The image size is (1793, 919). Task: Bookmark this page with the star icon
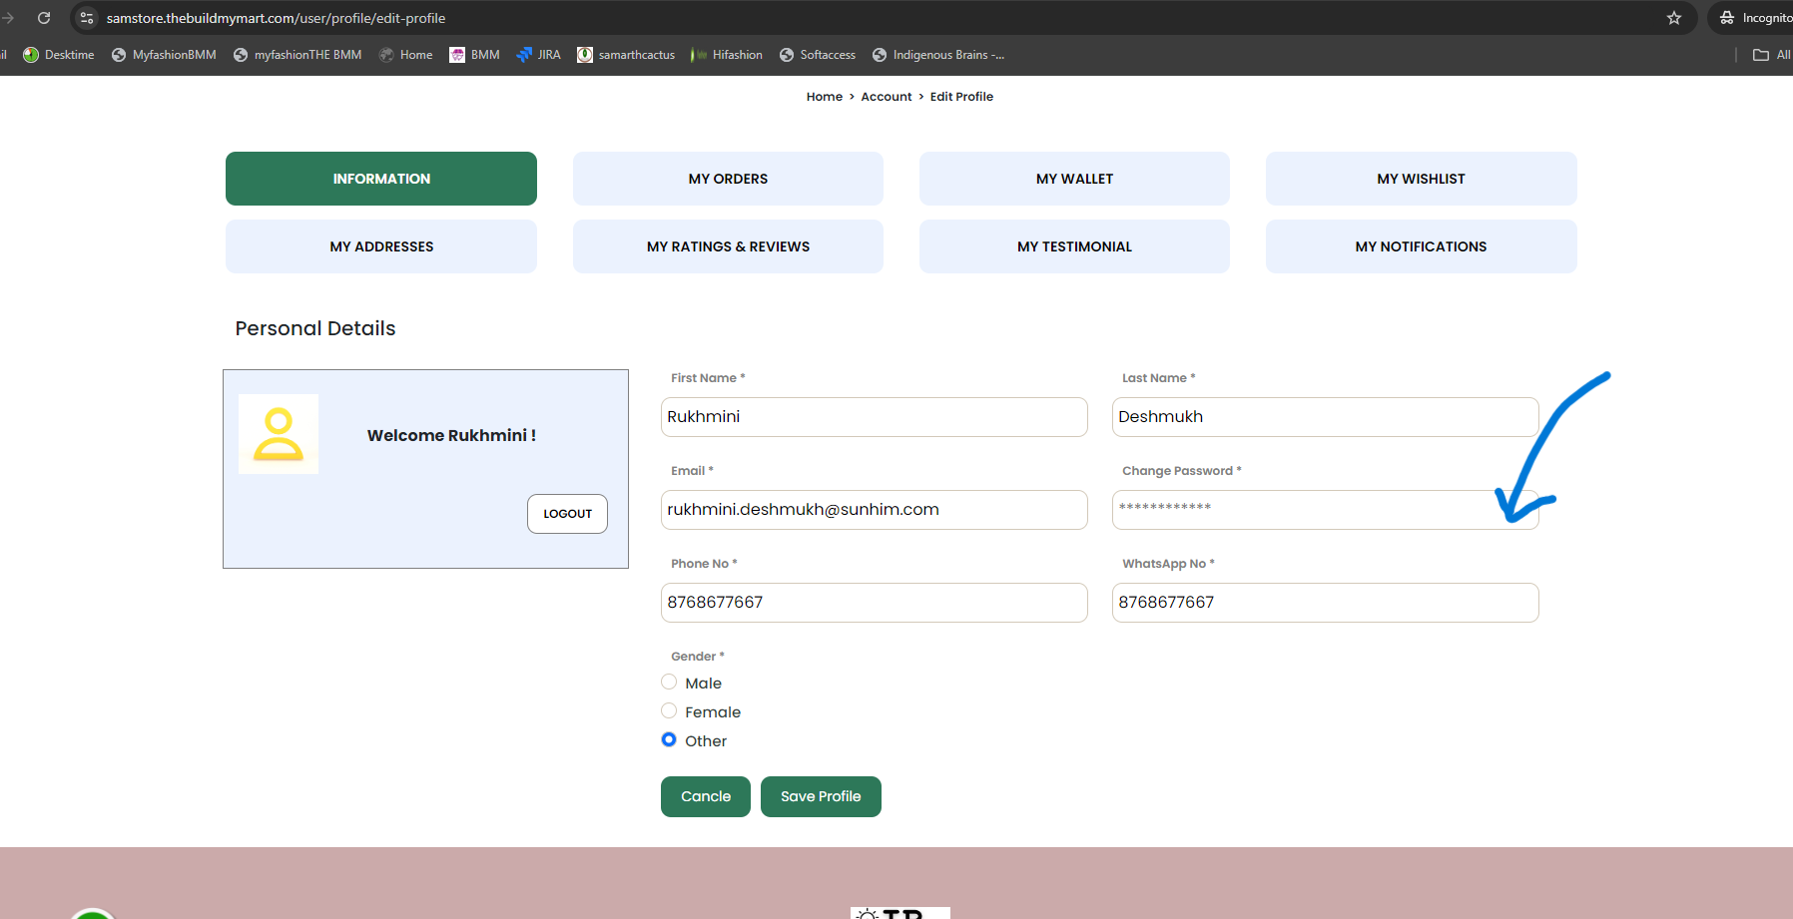coord(1674,18)
